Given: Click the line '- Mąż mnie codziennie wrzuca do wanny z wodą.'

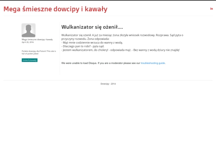Looking at the screenshot, I should tap(92, 42).
